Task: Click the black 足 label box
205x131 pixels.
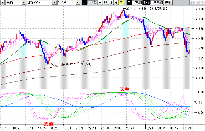Action: point(84,3)
